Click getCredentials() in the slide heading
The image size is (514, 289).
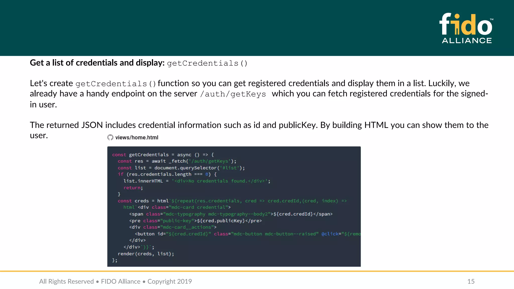pos(207,63)
